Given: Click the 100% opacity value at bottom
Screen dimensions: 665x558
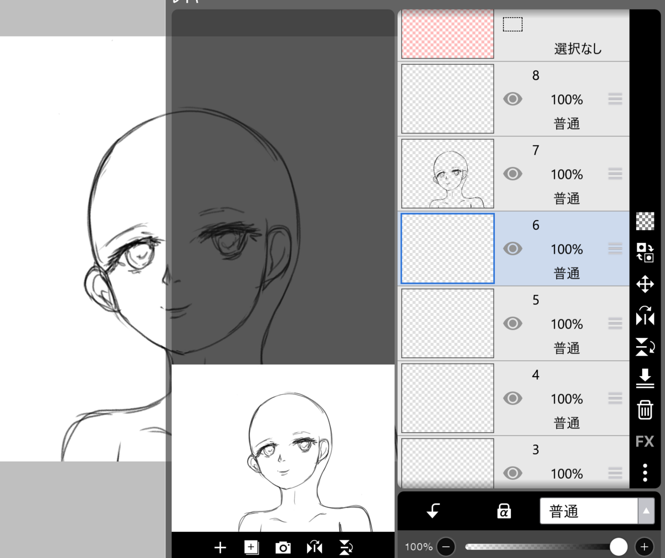Looking at the screenshot, I should tap(418, 547).
